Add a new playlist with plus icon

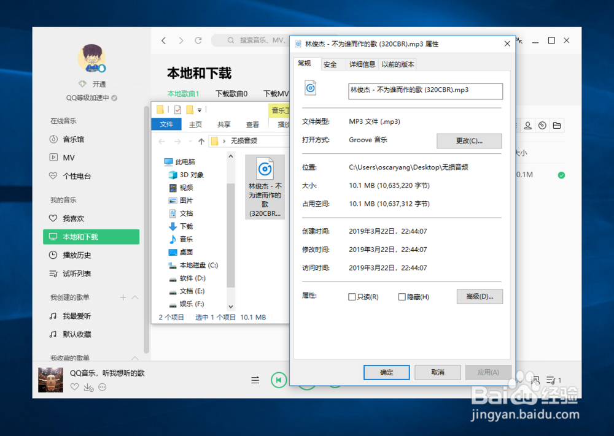(123, 297)
